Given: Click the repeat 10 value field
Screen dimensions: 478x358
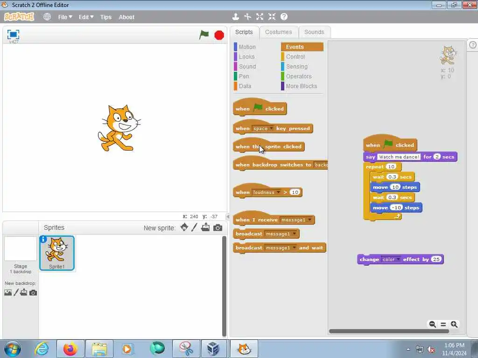Looking at the screenshot, I should coord(391,166).
